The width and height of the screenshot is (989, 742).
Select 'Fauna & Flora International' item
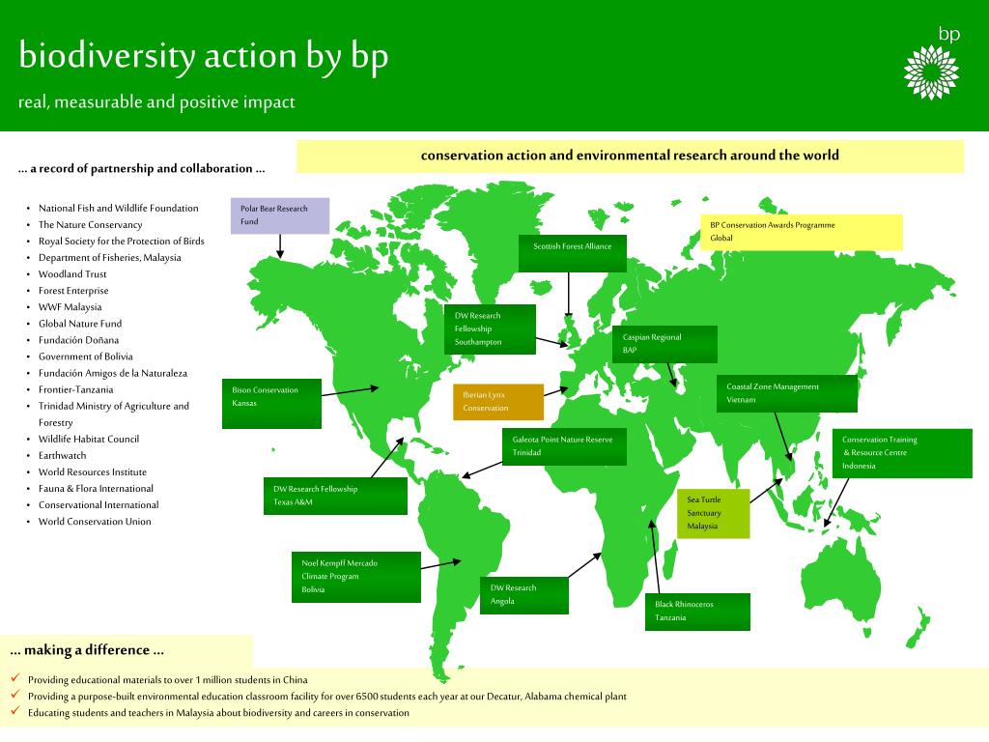(x=96, y=488)
